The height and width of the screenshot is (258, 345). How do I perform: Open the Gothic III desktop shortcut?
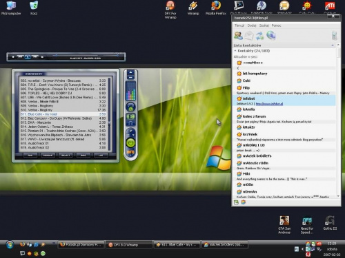tap(330, 223)
